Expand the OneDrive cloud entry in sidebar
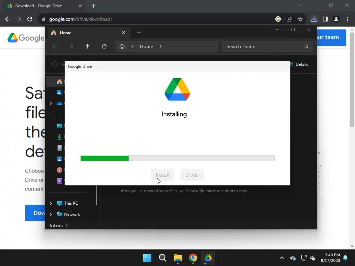 click(51, 104)
